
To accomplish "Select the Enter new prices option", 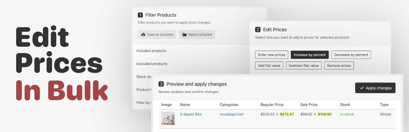I will [272, 55].
